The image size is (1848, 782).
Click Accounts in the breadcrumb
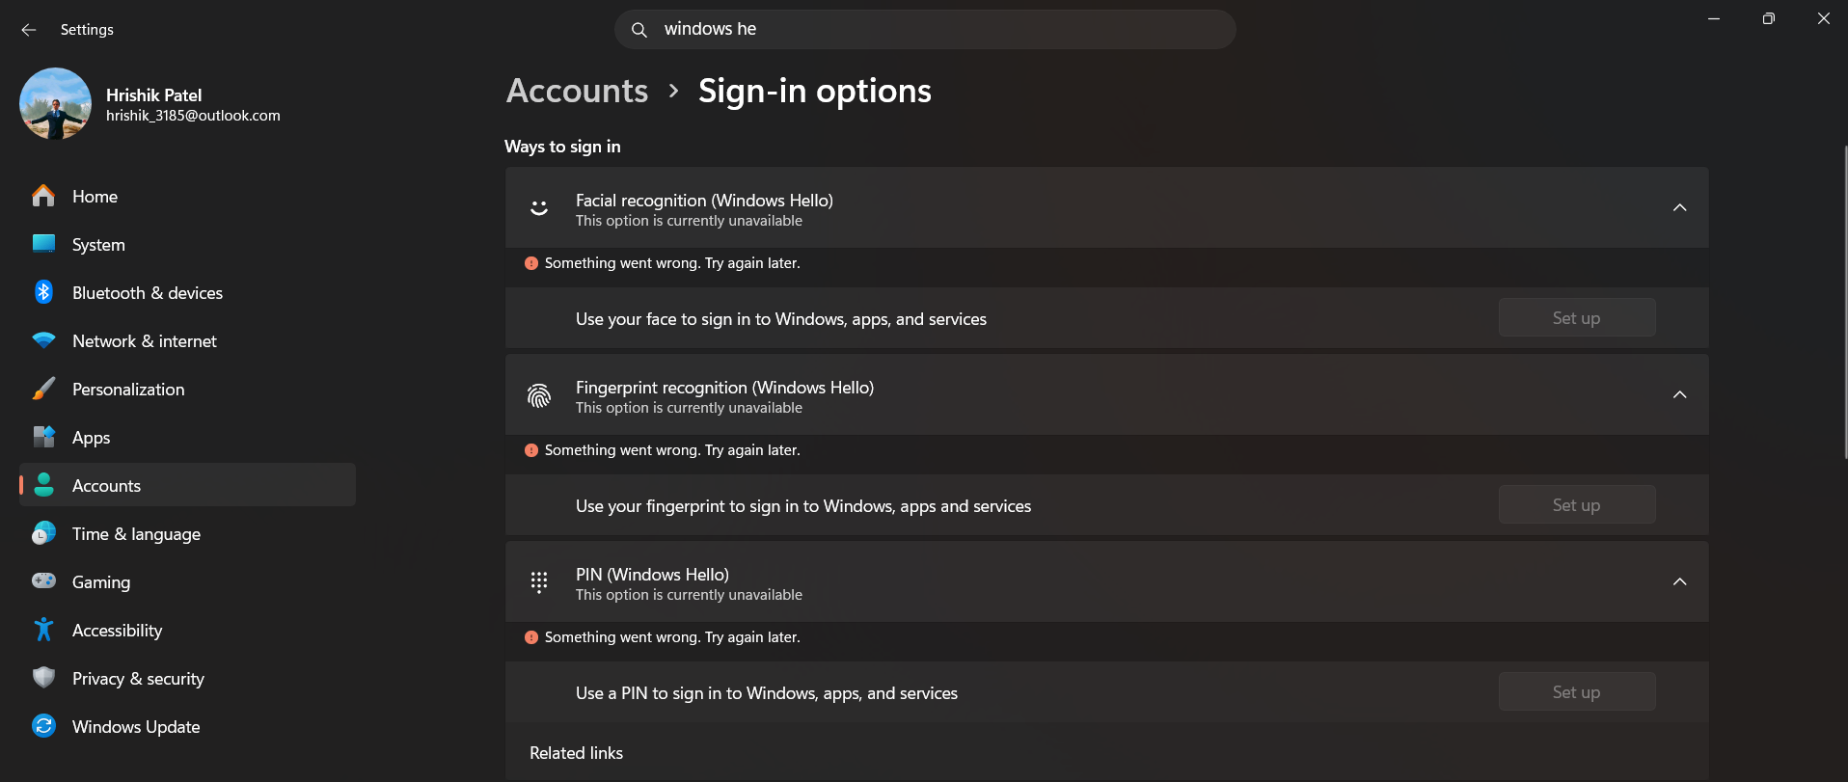point(577,91)
